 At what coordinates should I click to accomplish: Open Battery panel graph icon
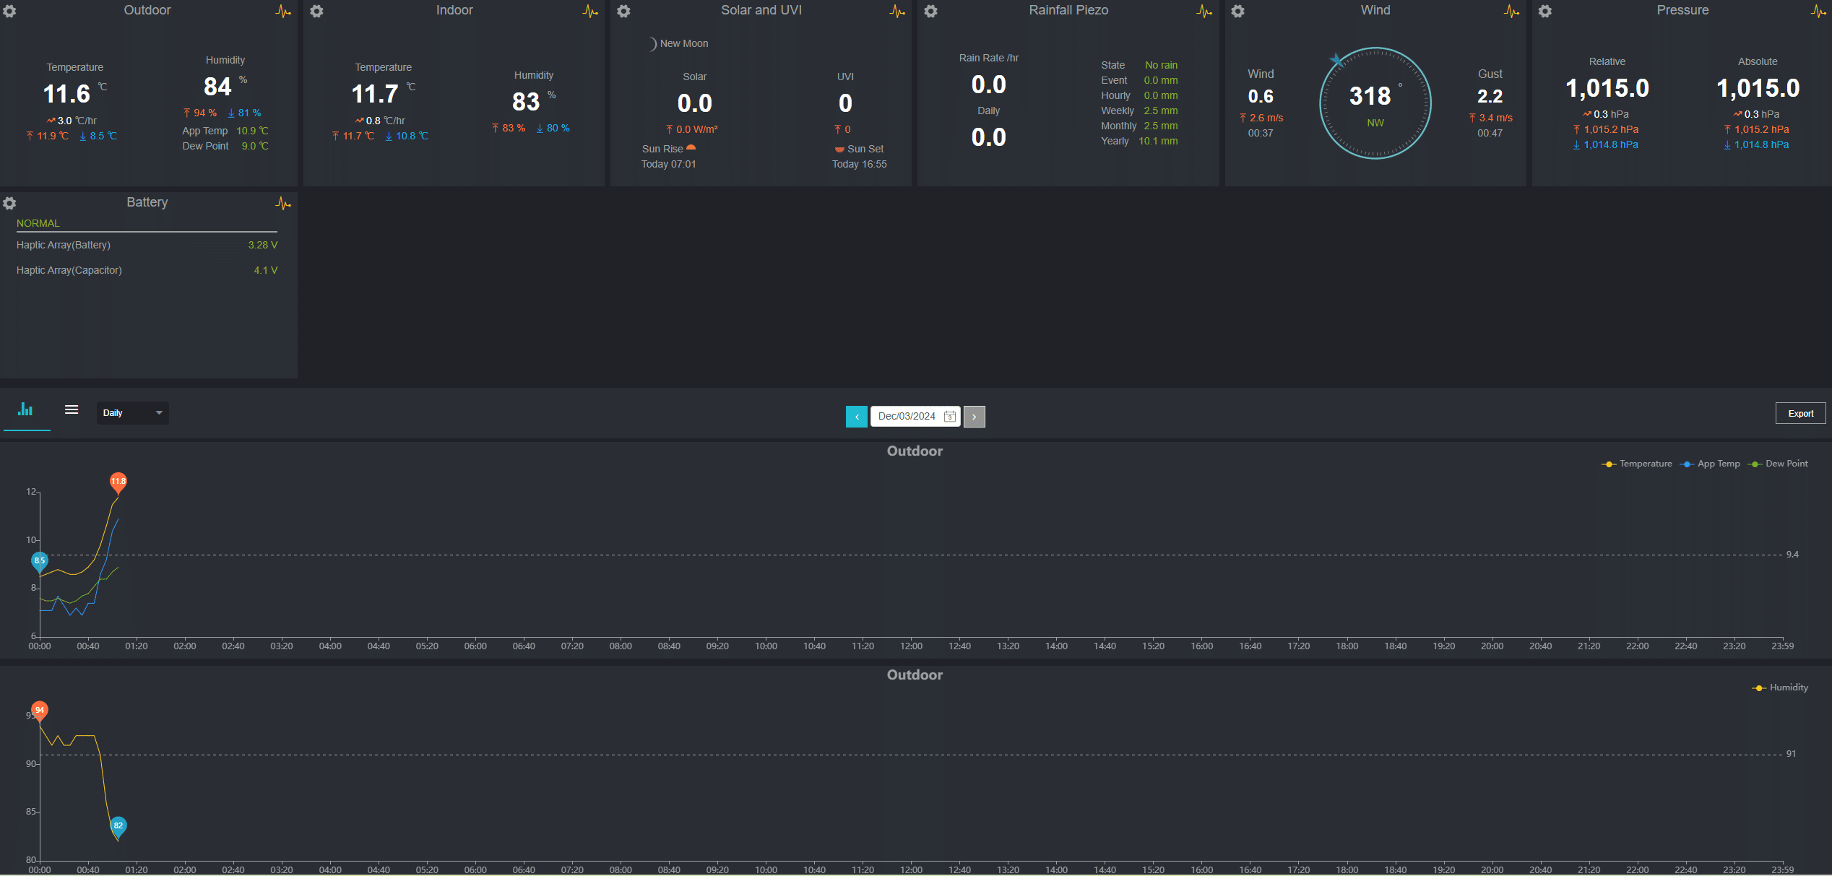[x=283, y=203]
